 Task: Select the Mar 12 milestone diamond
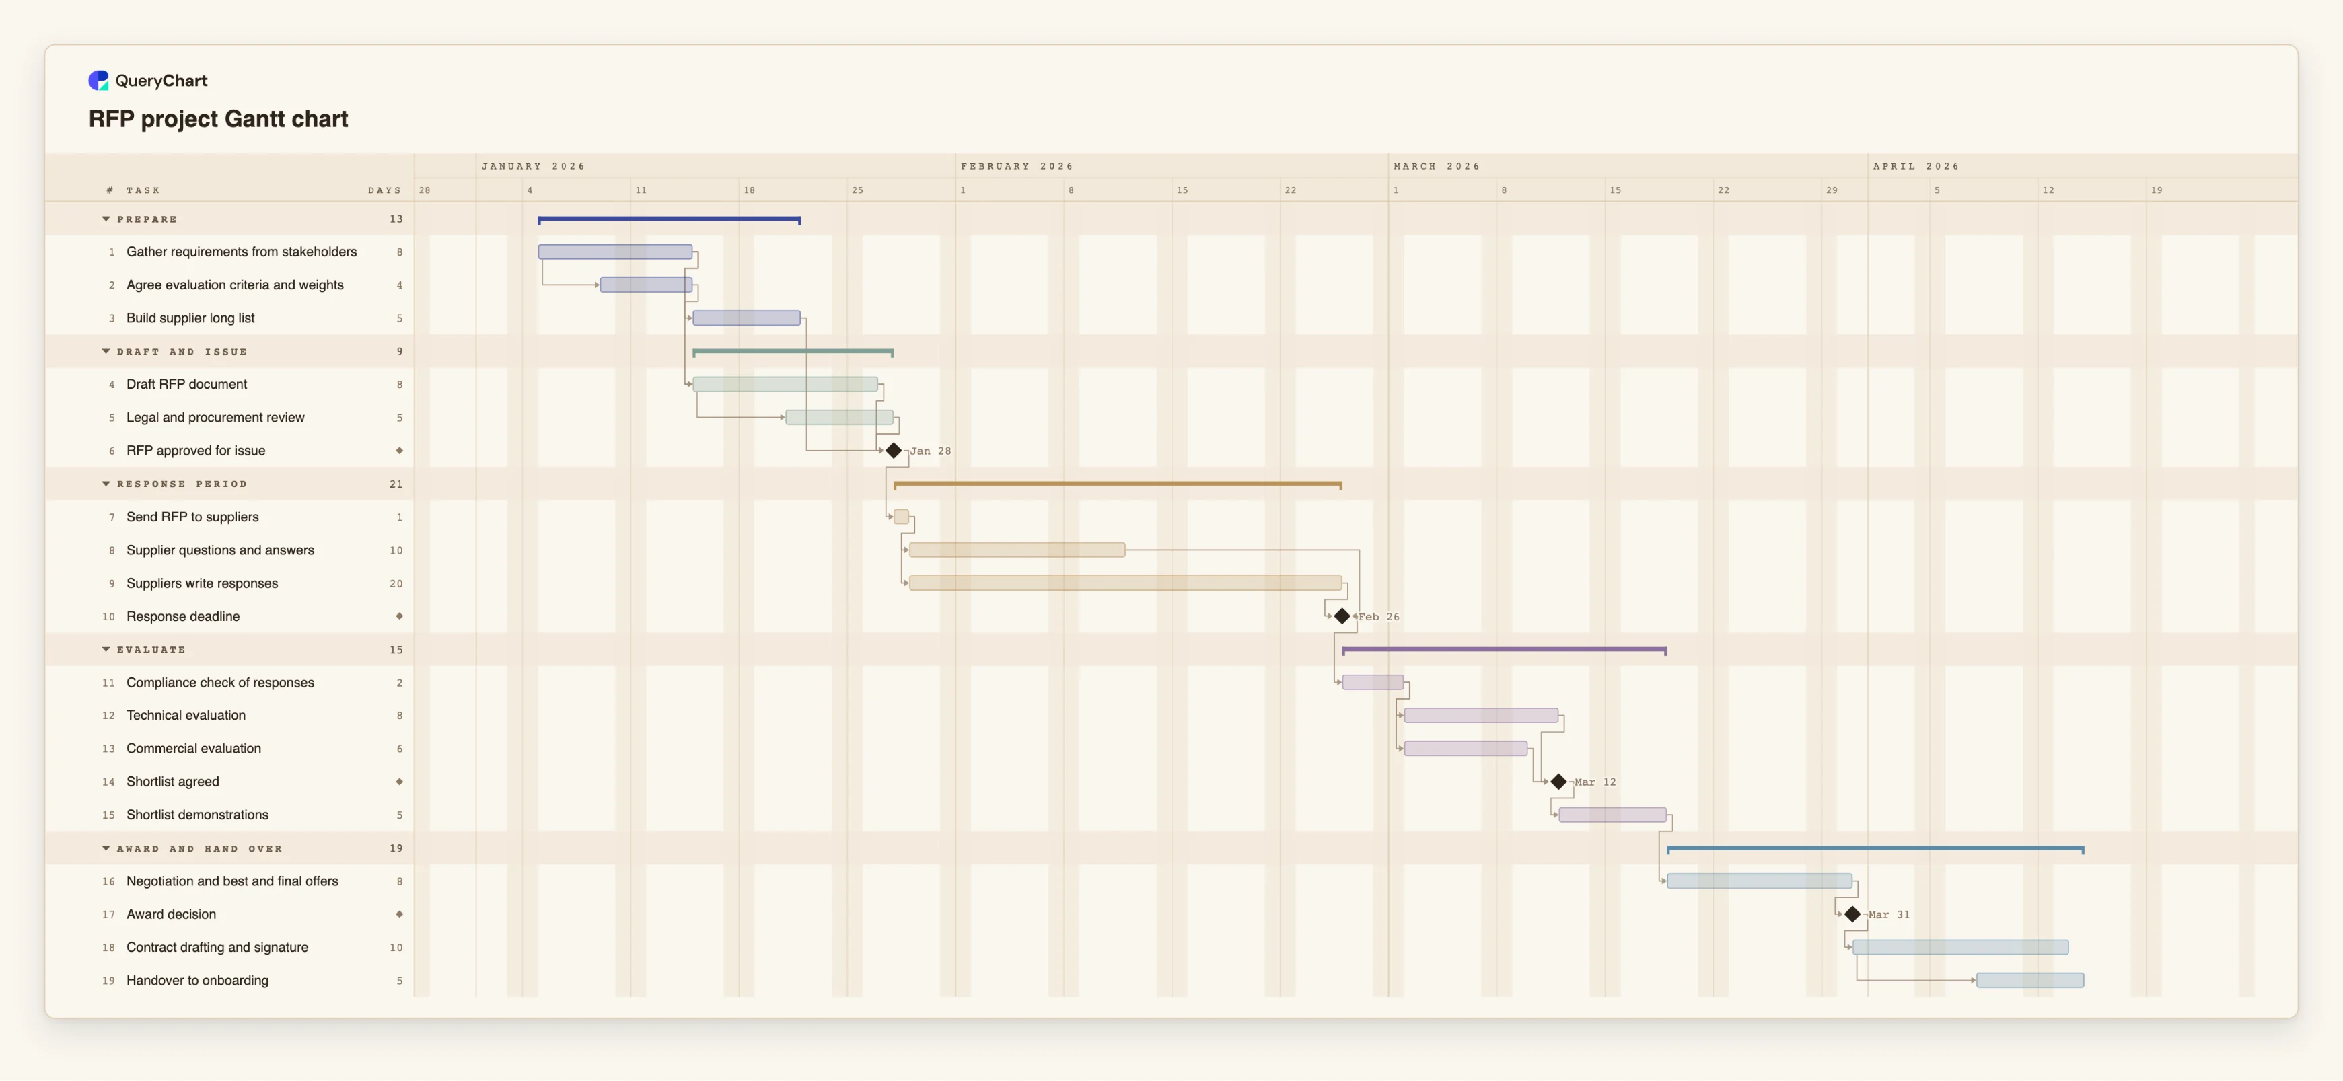pyautogui.click(x=1559, y=782)
